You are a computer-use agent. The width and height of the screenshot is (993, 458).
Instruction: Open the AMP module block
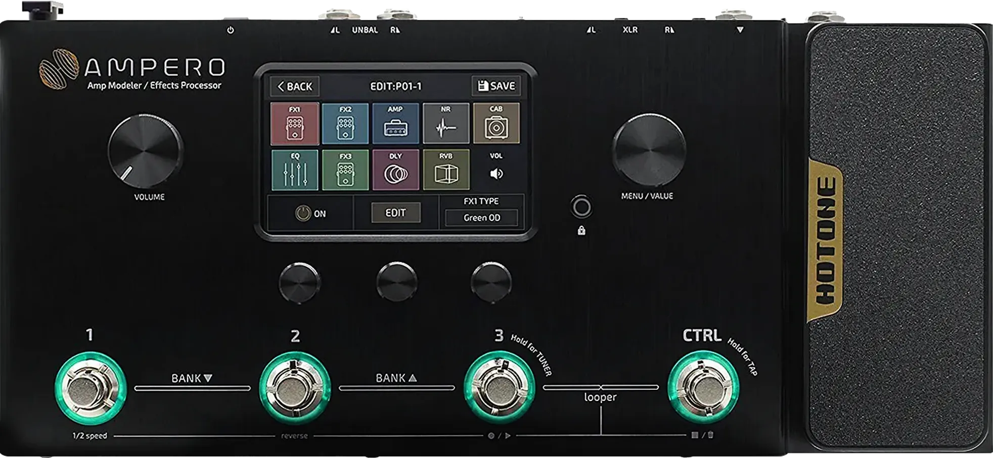coord(395,124)
